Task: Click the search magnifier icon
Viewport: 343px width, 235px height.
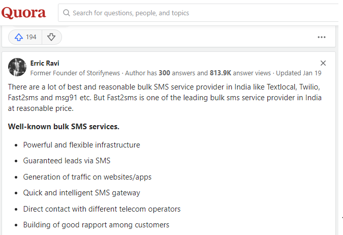Action: point(66,13)
